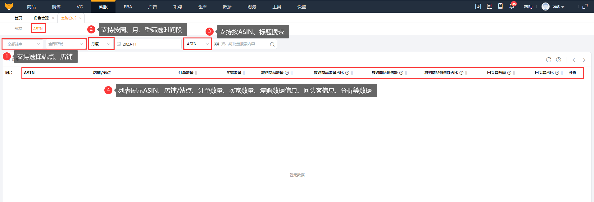The height and width of the screenshot is (202, 594).
Task: Sort by 买家数量 using sort arrows
Action: pos(244,73)
